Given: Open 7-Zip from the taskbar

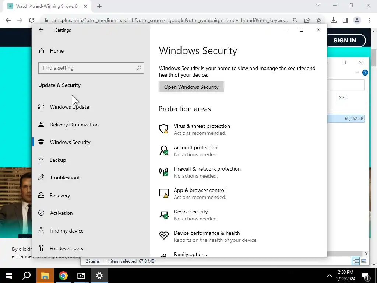Looking at the screenshot, I should (81, 276).
